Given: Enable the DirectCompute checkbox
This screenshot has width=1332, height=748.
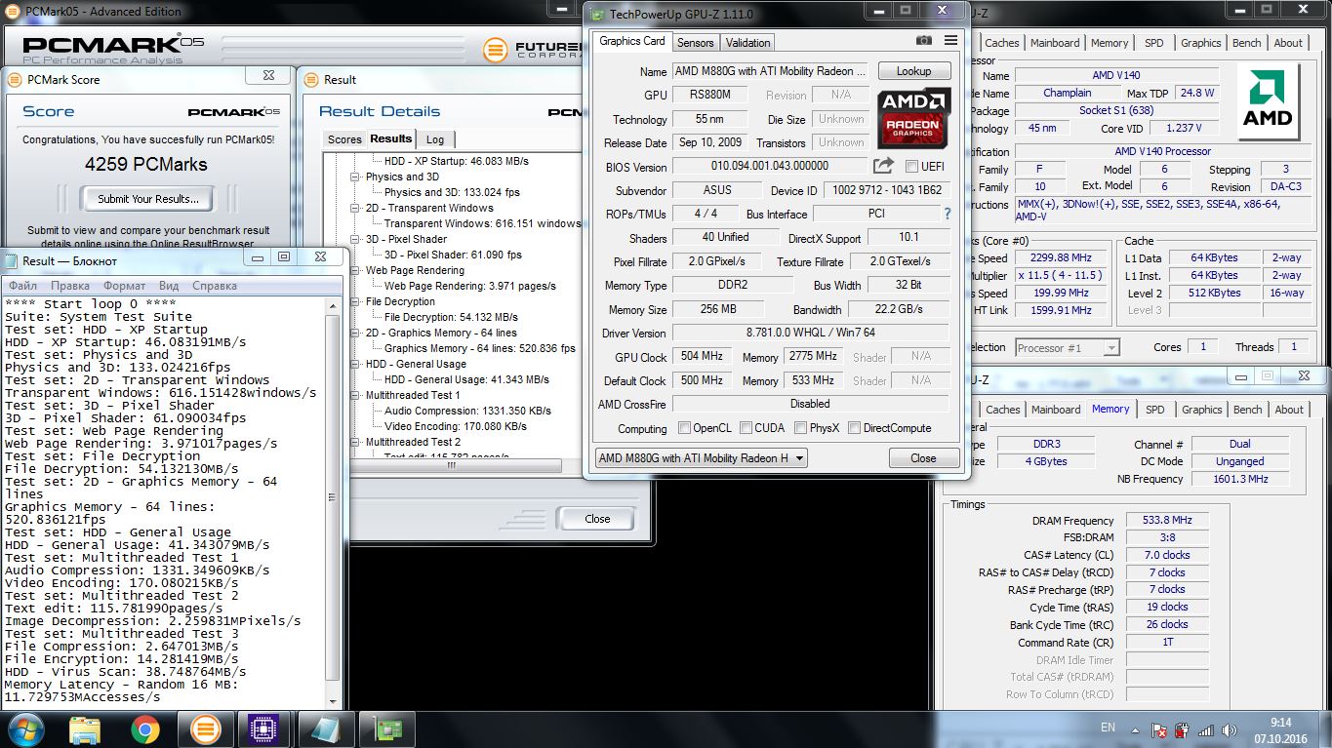Looking at the screenshot, I should (855, 428).
